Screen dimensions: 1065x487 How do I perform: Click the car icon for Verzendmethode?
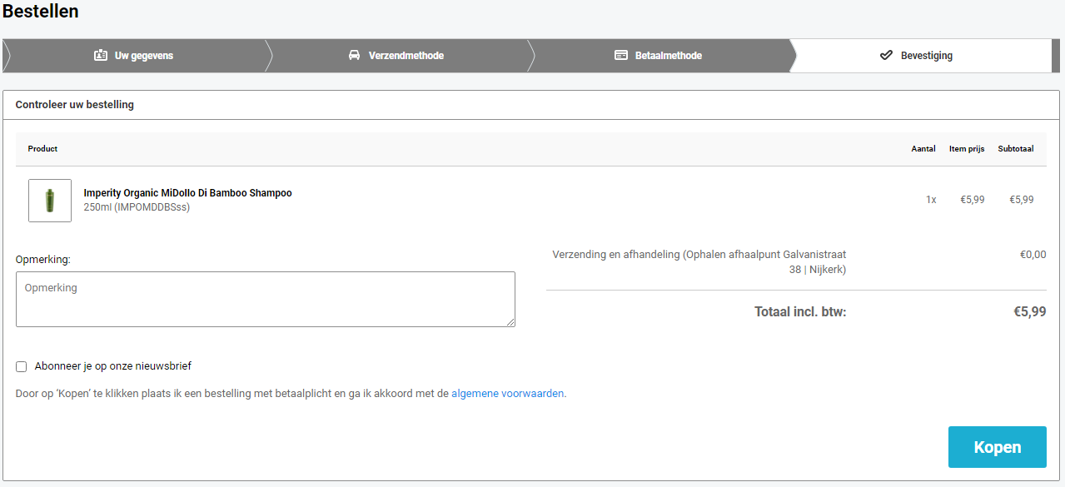[x=354, y=56]
